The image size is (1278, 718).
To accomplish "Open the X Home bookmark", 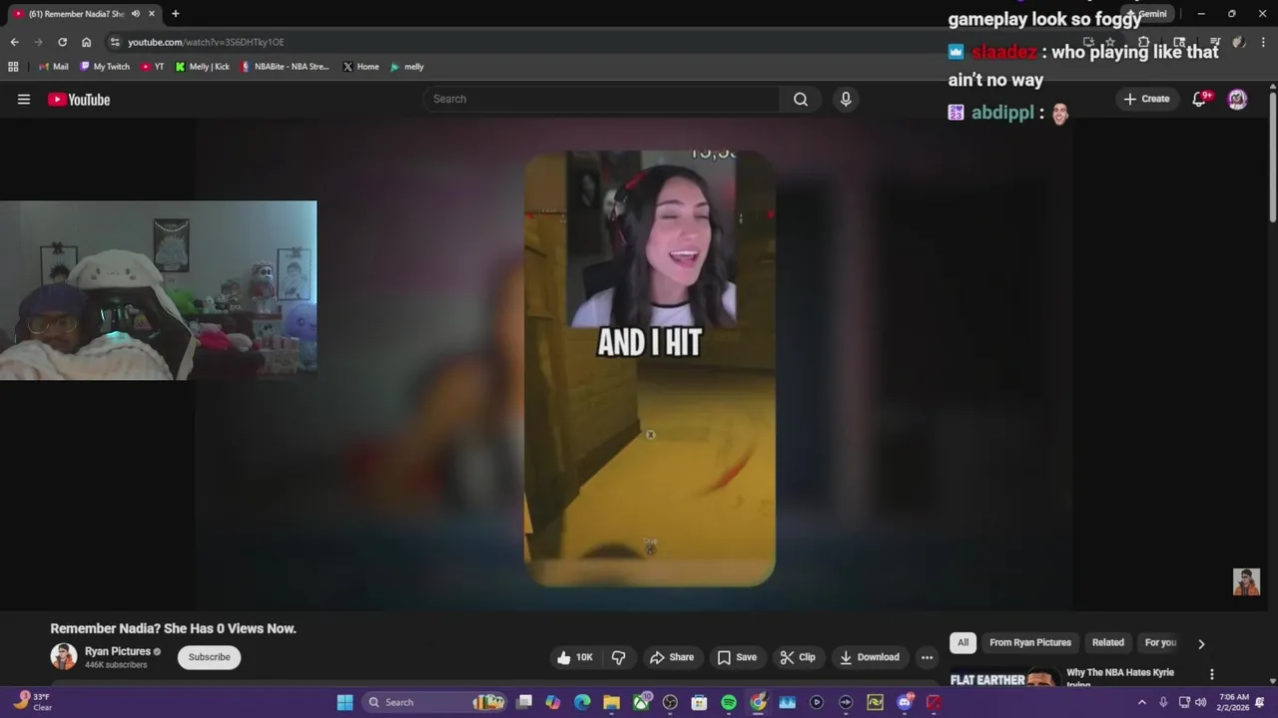I will point(360,67).
